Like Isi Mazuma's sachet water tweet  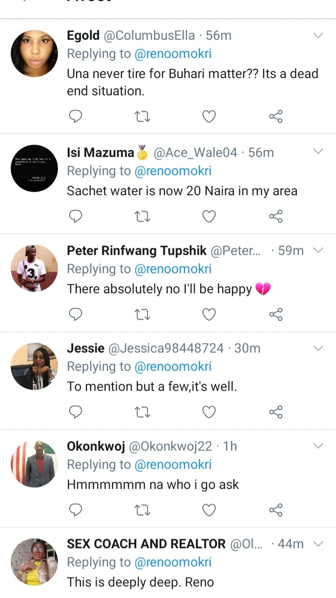(209, 216)
